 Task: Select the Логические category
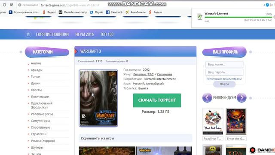40,96
